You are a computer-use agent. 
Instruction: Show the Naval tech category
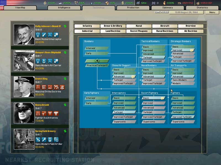click(139, 26)
